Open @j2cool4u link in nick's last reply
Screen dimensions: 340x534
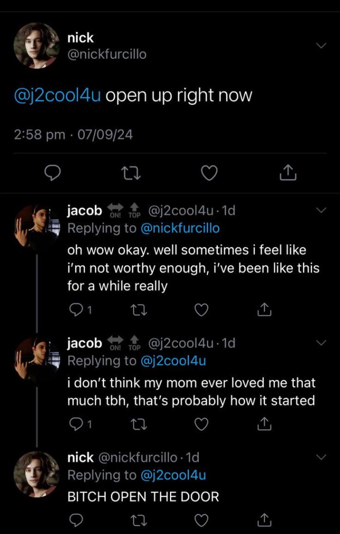173,475
